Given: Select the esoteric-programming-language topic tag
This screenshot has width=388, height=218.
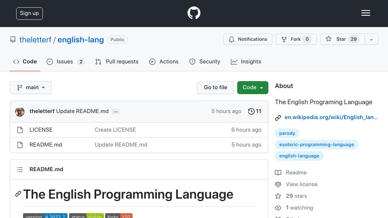Looking at the screenshot, I should pyautogui.click(x=316, y=145).
